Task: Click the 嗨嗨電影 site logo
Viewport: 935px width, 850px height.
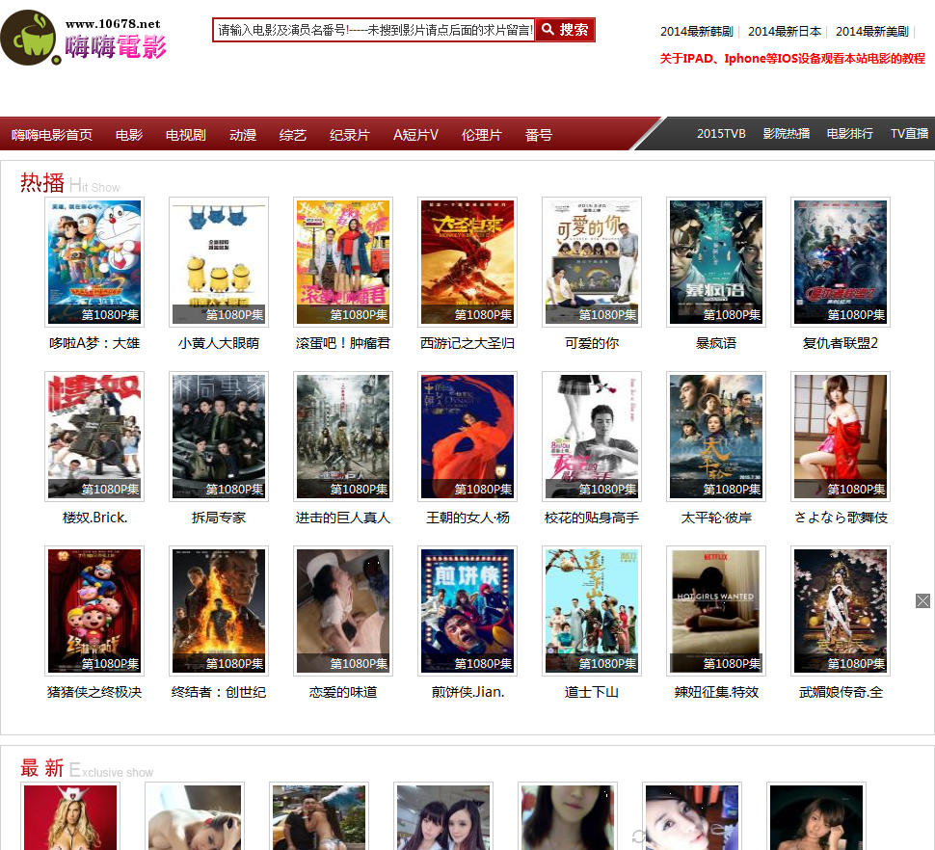Action: 84,39
